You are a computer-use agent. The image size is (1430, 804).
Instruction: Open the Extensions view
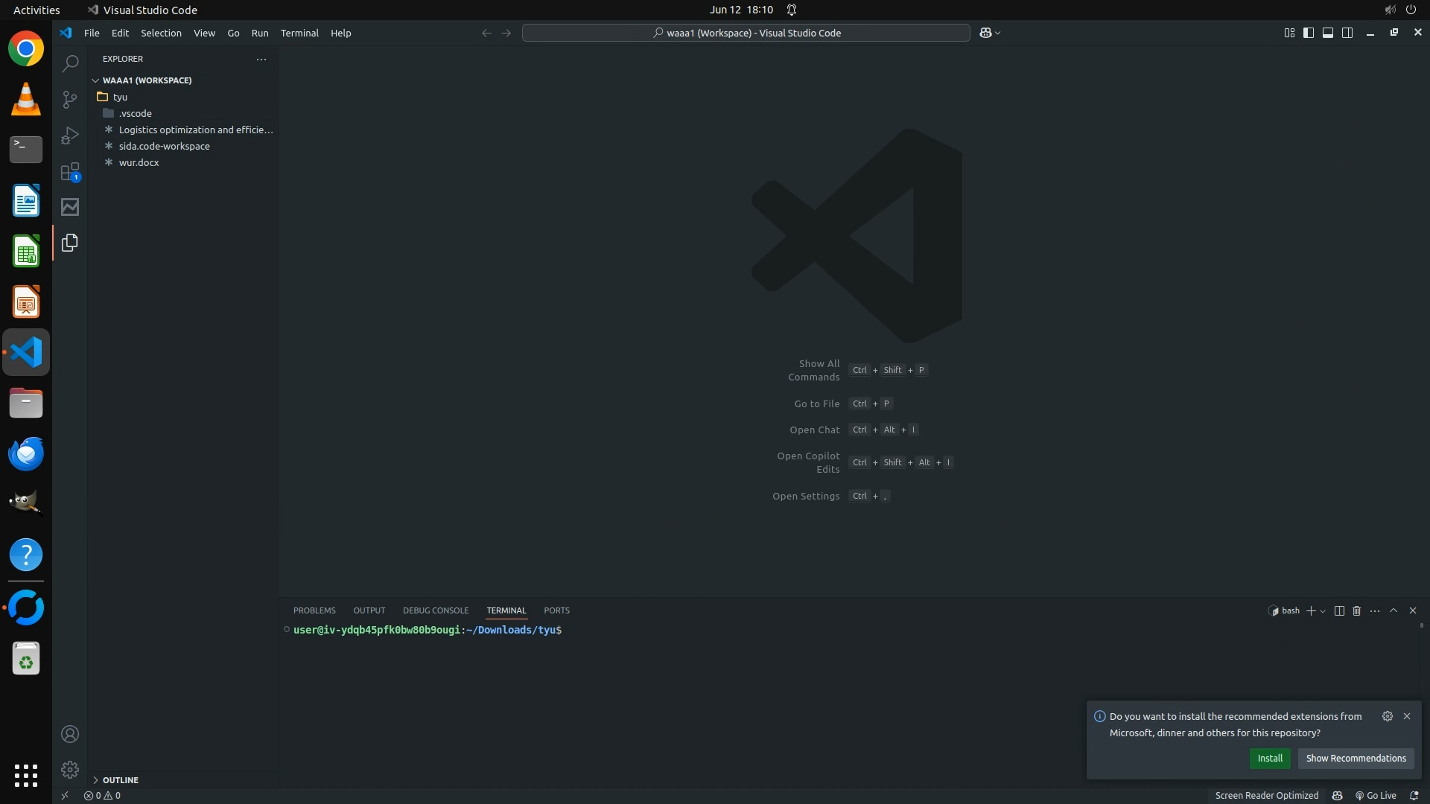pyautogui.click(x=70, y=172)
